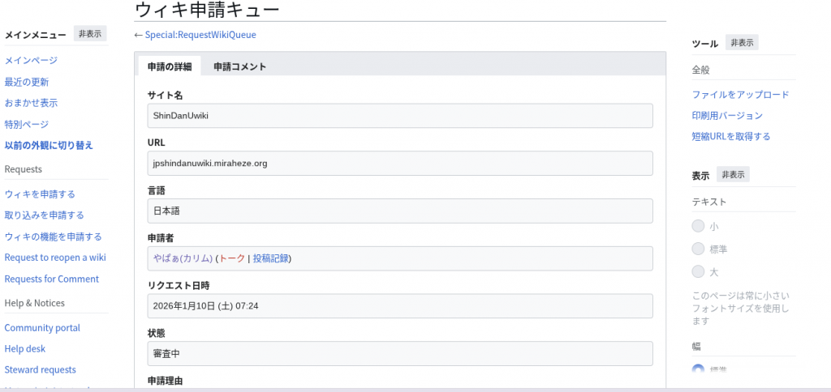Open ウィキを申請する in sidebar
This screenshot has height=392, width=831.
pos(40,194)
